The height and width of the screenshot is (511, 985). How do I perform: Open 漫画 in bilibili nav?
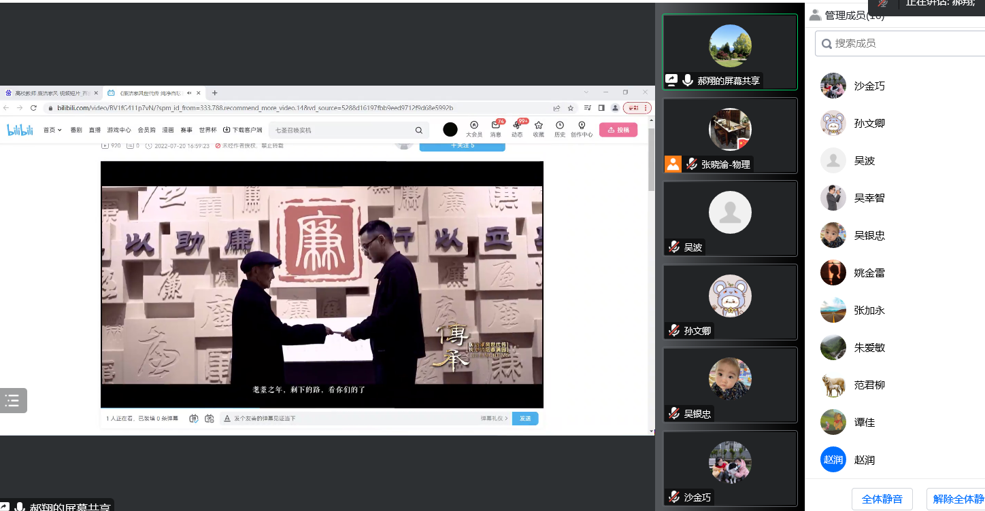168,130
